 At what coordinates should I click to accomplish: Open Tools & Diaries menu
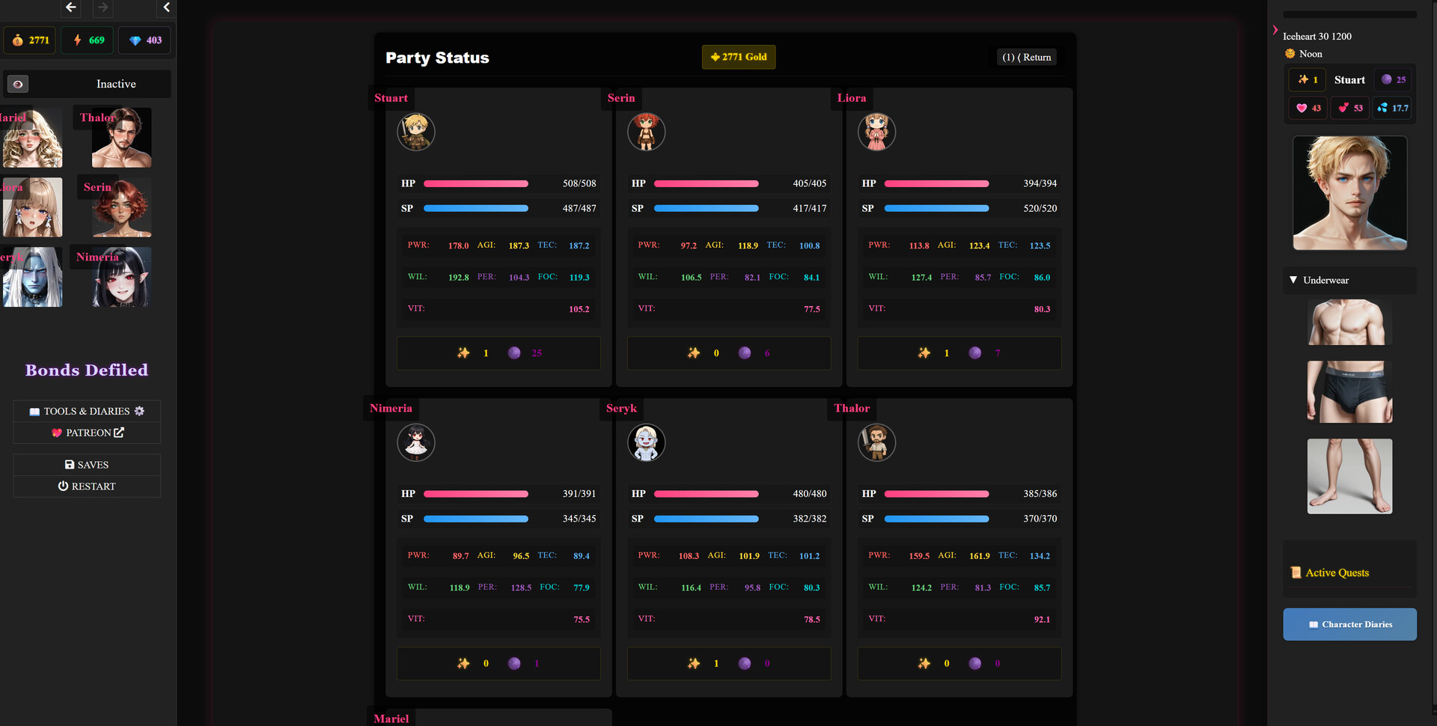click(x=87, y=411)
